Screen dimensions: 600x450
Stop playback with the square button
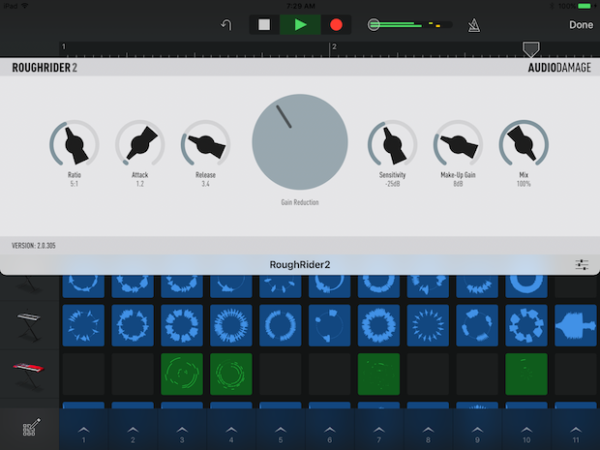click(264, 25)
